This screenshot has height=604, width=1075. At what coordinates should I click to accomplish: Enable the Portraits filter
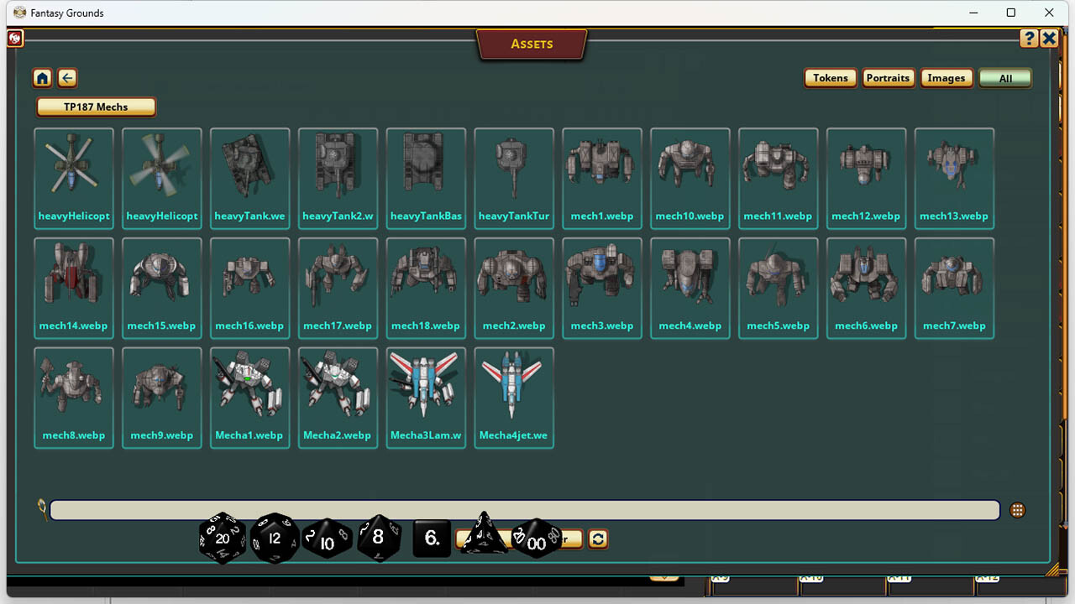click(x=888, y=77)
